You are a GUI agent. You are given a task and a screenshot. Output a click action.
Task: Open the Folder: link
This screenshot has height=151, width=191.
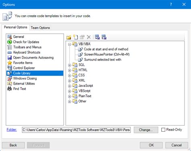click(x=12, y=130)
